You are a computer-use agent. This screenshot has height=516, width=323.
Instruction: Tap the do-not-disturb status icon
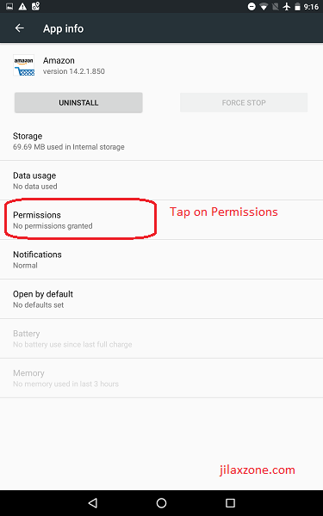click(252, 7)
